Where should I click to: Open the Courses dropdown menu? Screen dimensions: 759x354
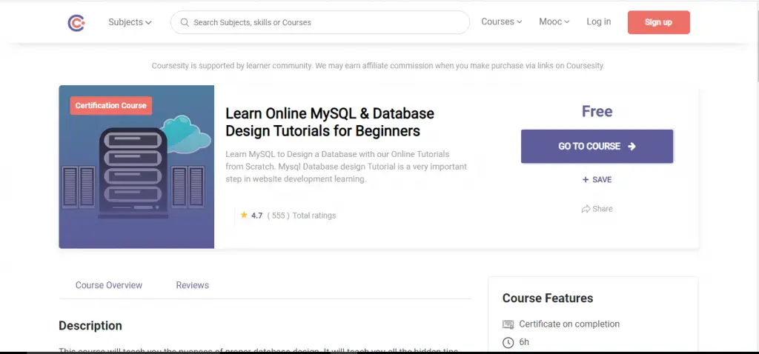tap(501, 22)
